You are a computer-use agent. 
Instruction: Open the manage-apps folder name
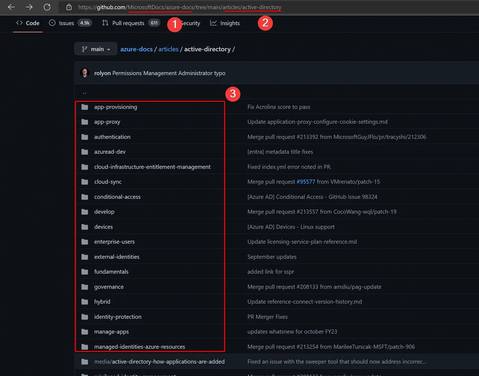pyautogui.click(x=112, y=332)
